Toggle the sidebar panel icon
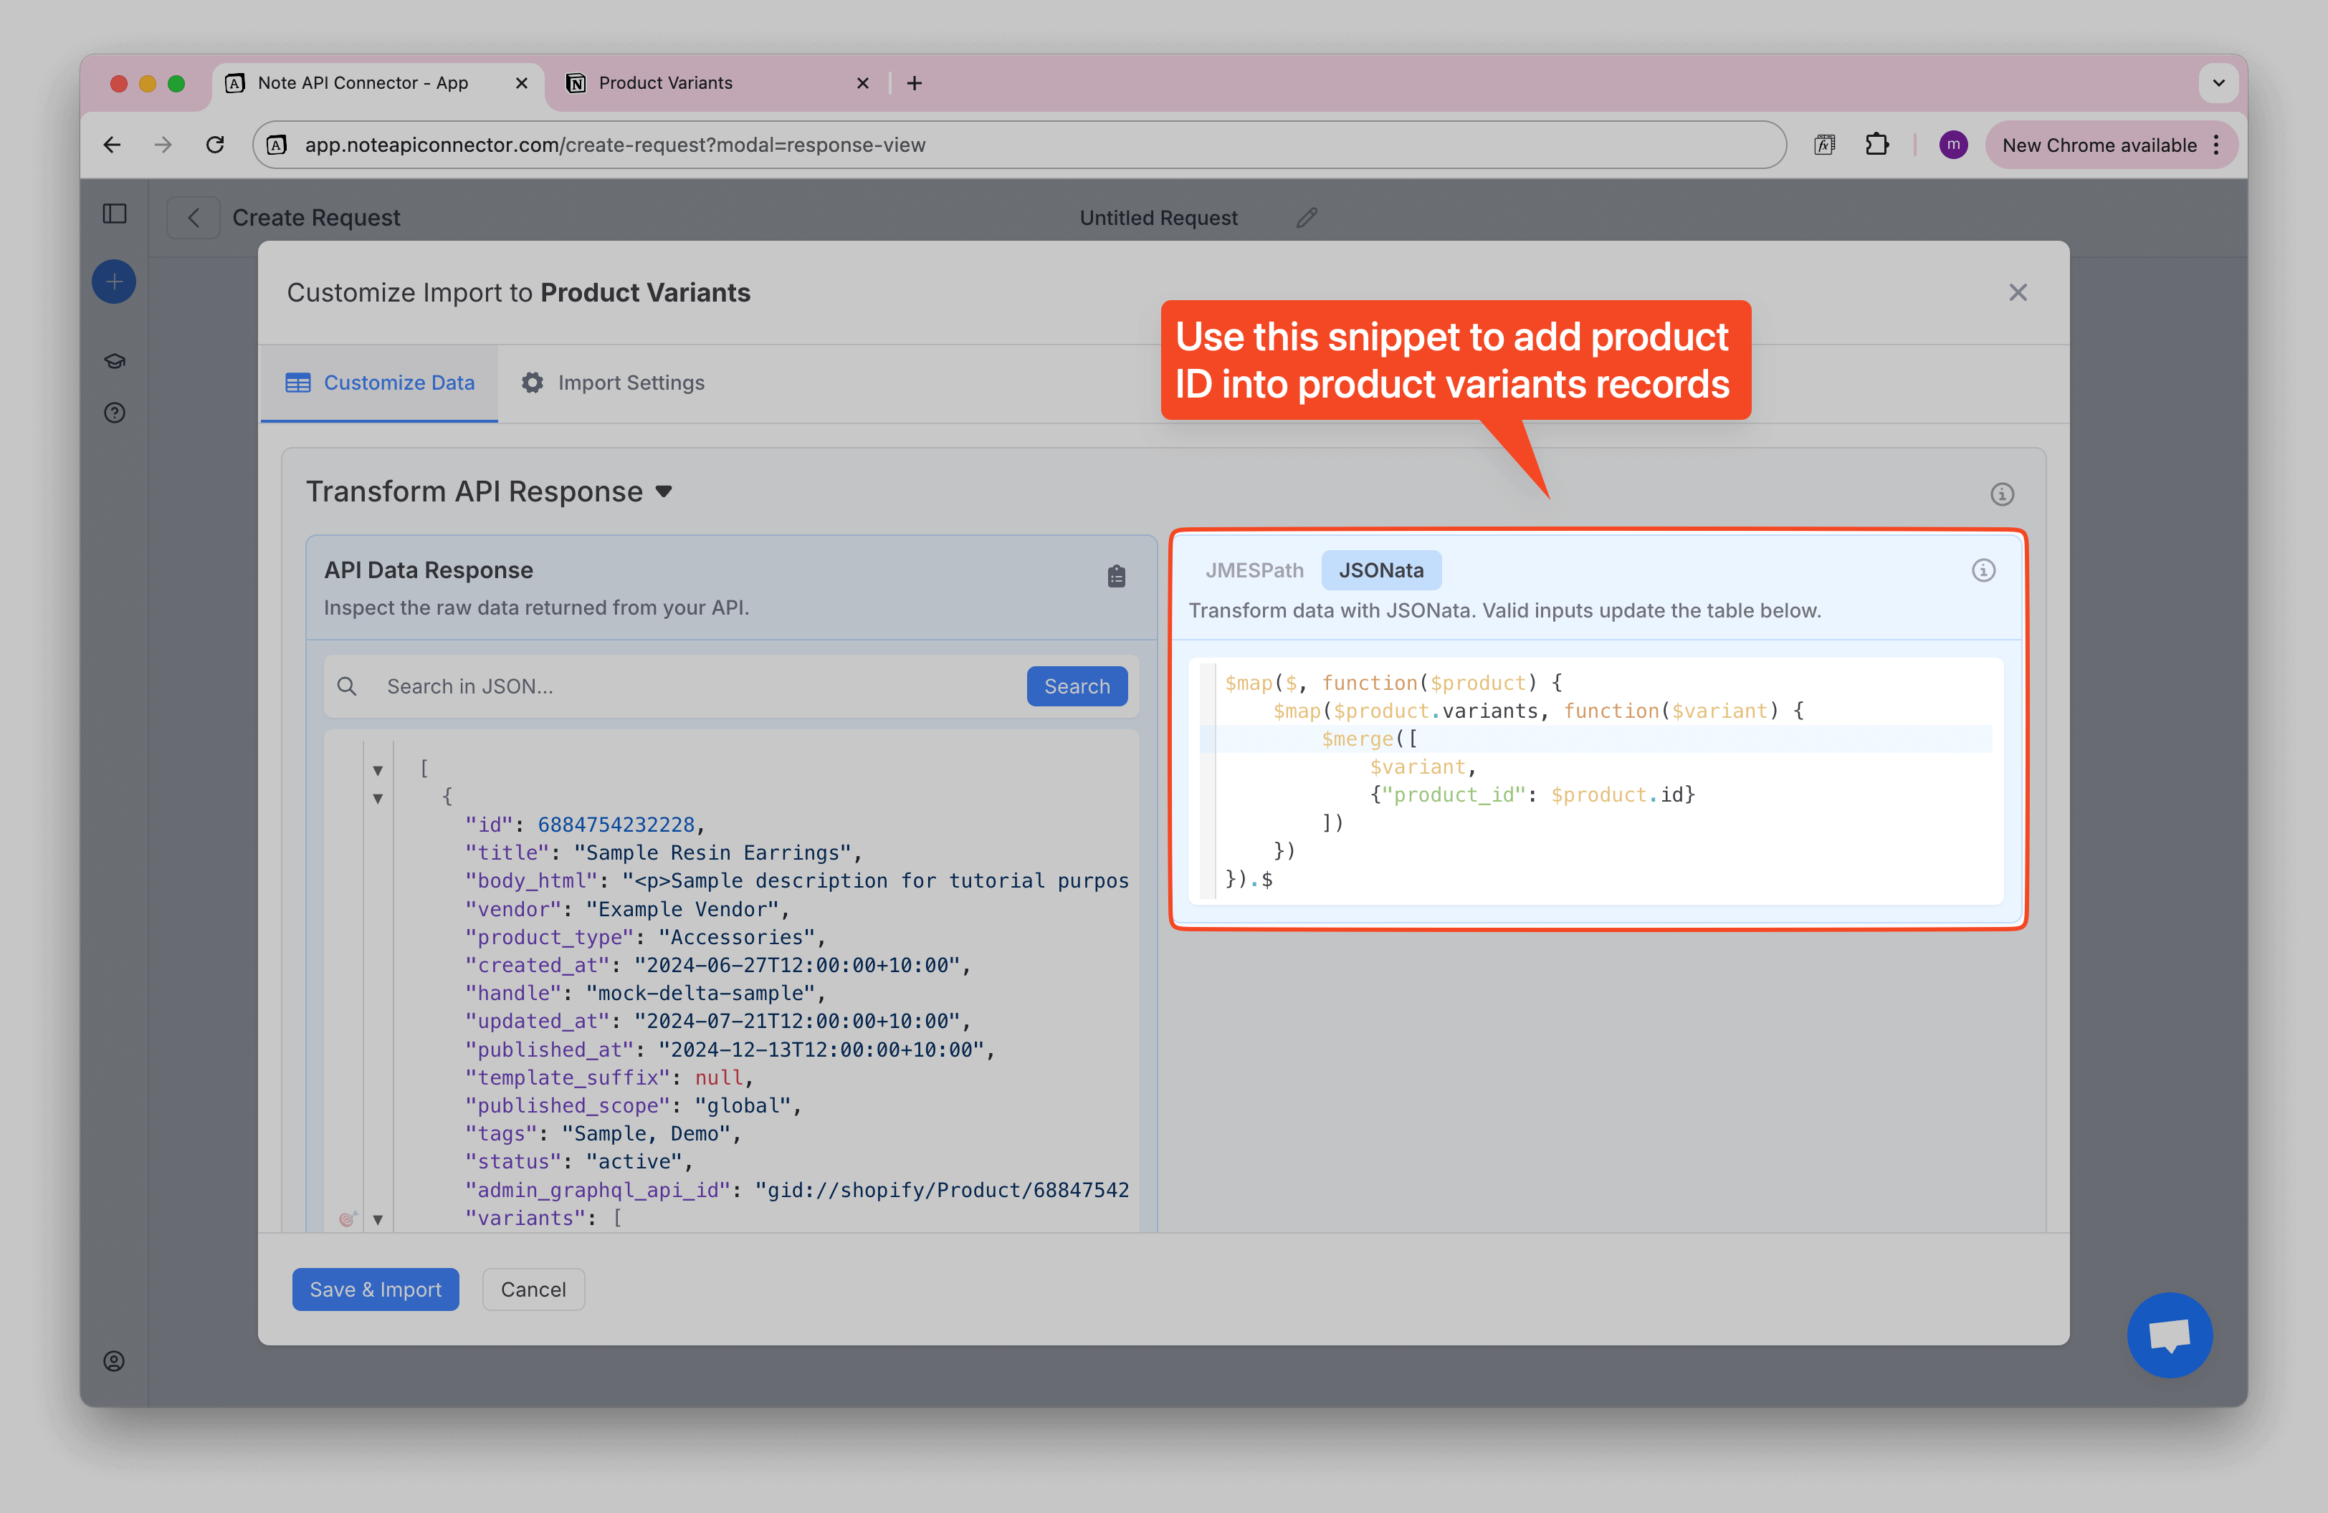2328x1513 pixels. coord(115,214)
